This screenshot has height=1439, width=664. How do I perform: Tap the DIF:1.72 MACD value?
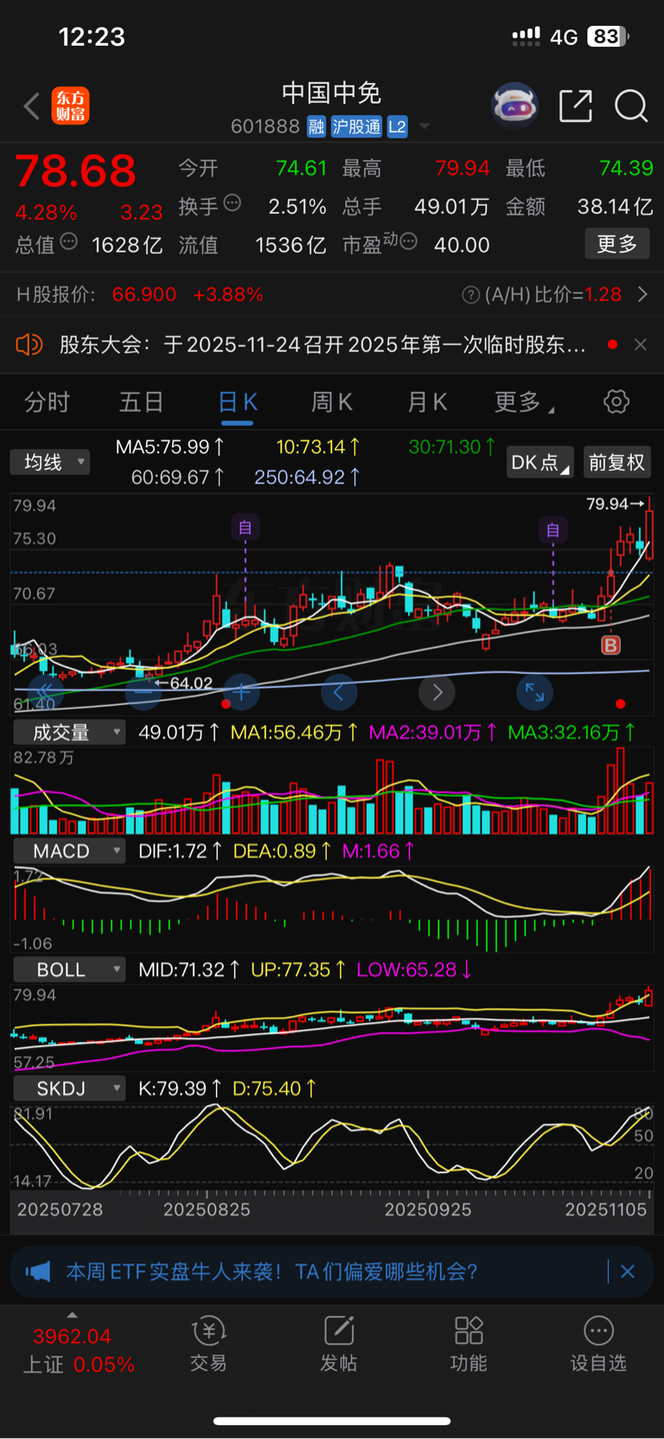[x=180, y=851]
